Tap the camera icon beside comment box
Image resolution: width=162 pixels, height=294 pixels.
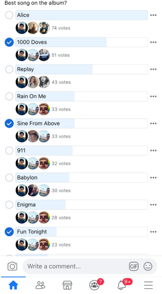pyautogui.click(x=12, y=266)
